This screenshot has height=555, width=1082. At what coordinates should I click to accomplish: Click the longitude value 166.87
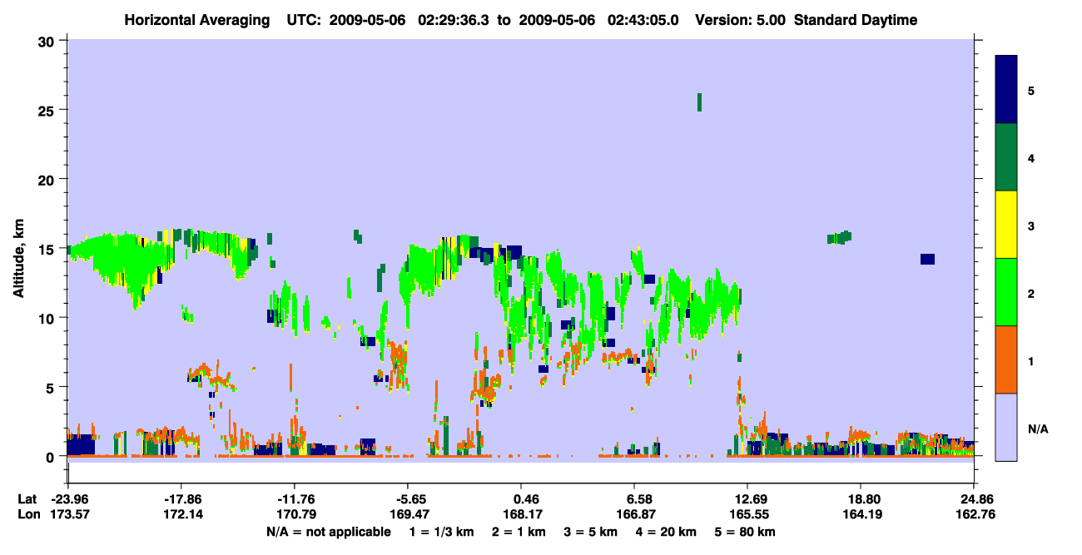click(634, 514)
